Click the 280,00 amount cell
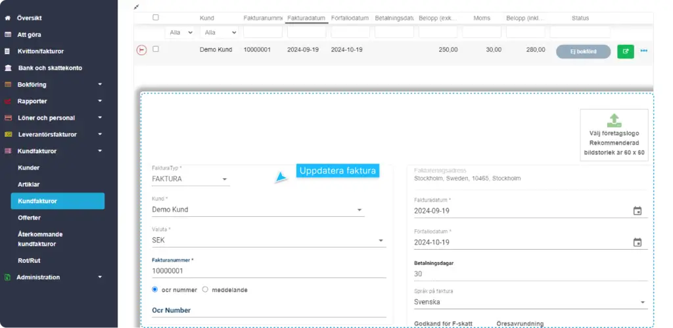This screenshot has width=673, height=328. [536, 50]
